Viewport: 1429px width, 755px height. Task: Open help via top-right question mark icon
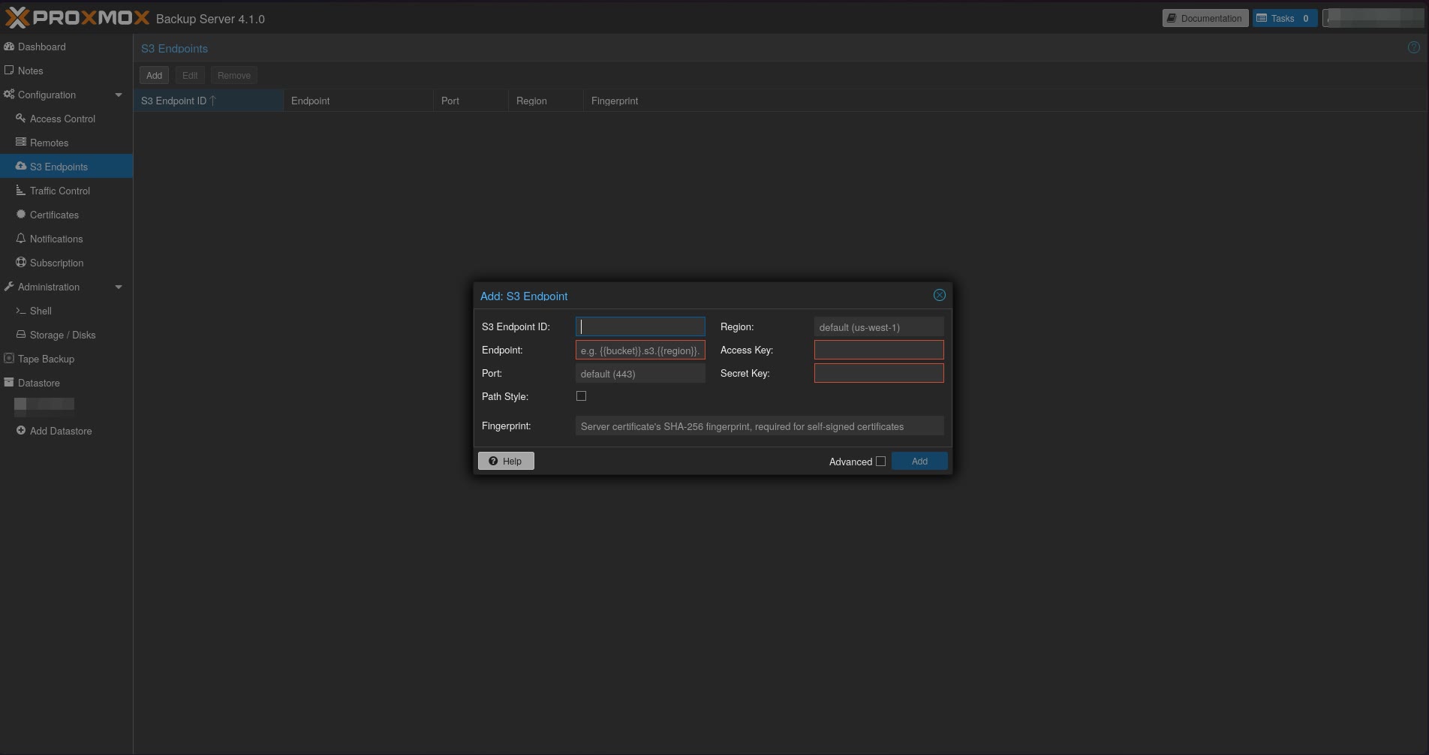tap(1412, 47)
